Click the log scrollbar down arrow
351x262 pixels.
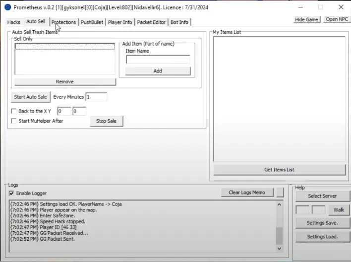click(279, 248)
